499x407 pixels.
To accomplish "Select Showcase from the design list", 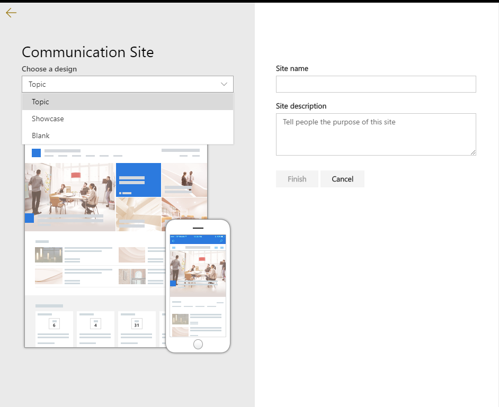I will [x=47, y=118].
